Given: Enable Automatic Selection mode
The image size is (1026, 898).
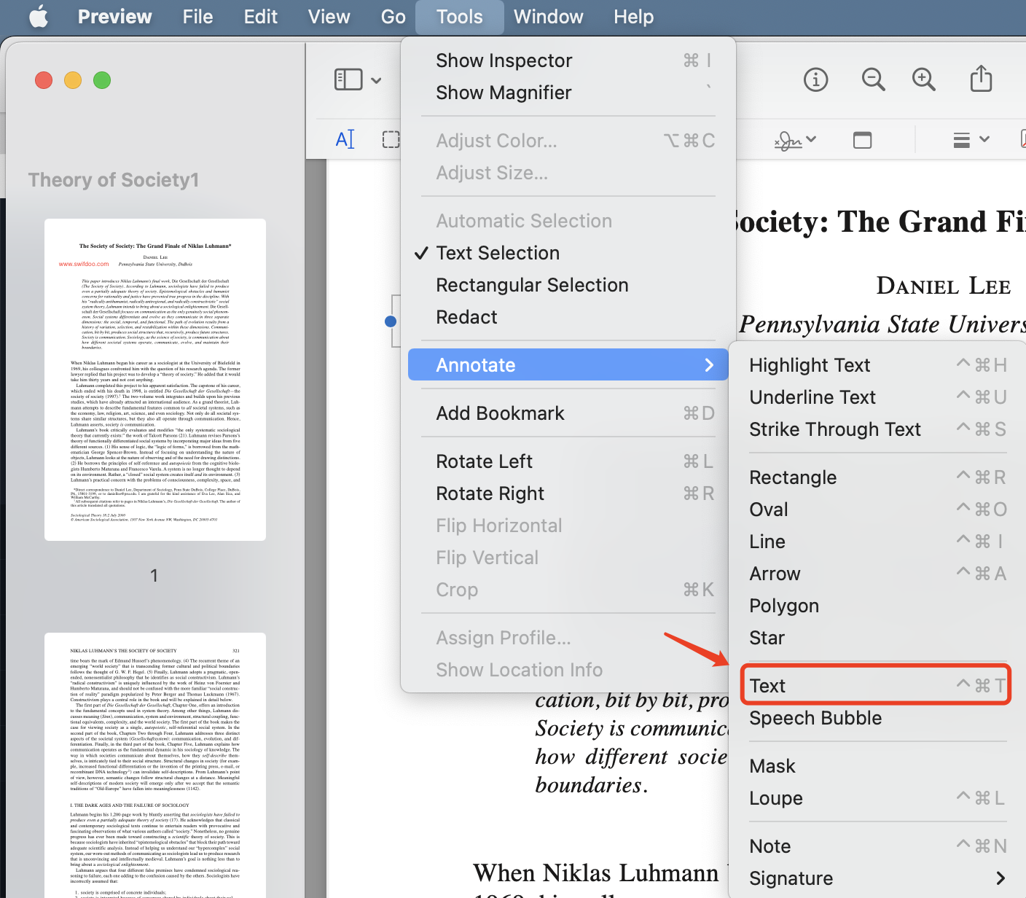Looking at the screenshot, I should click(x=524, y=220).
